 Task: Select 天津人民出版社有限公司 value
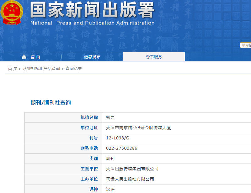pos(130,179)
